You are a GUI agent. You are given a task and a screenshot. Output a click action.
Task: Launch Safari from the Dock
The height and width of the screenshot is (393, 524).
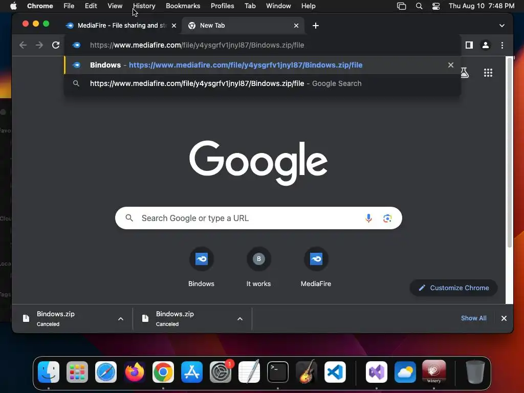[x=106, y=372]
